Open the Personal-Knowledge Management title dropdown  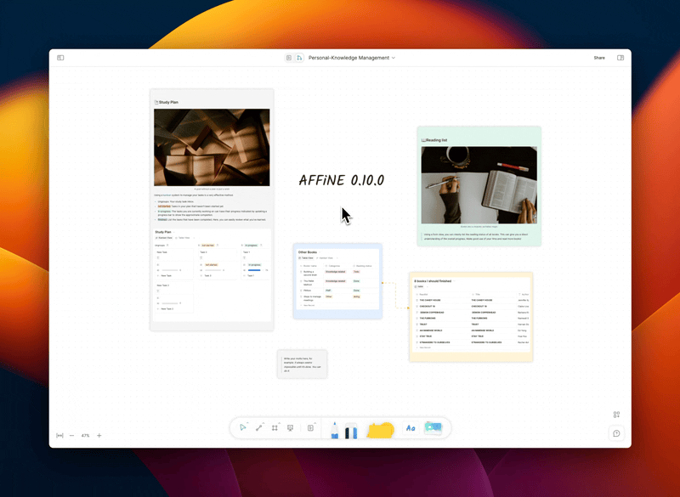click(352, 58)
